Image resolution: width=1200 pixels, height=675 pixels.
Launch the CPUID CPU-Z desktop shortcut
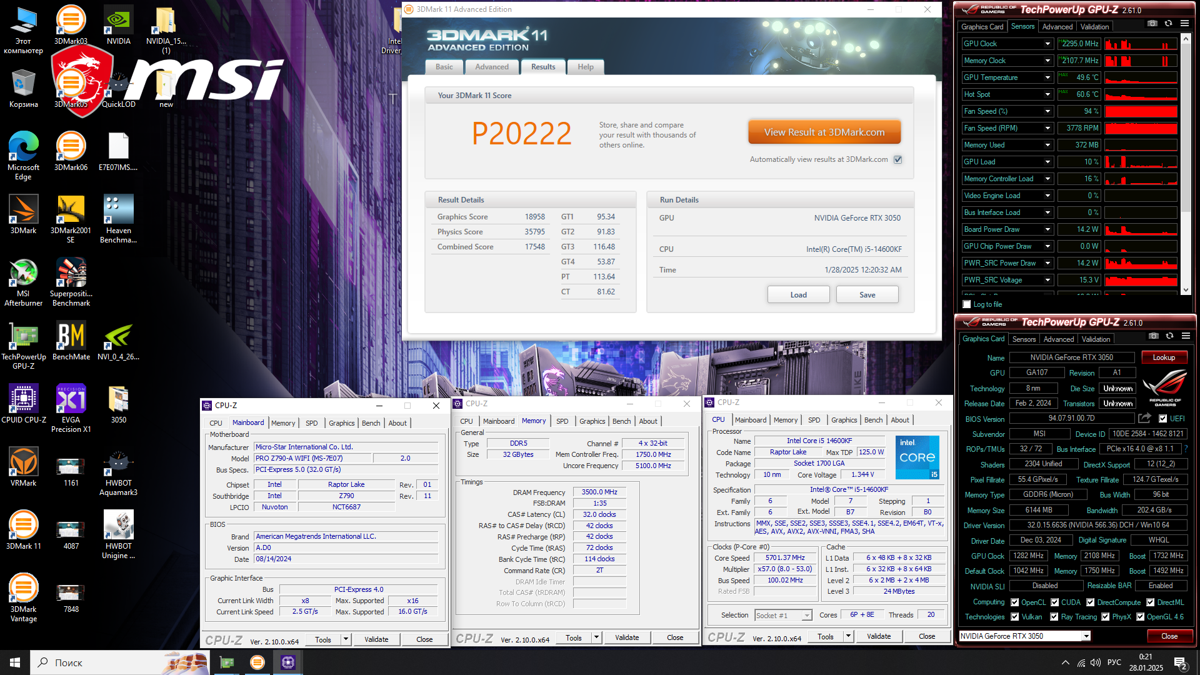(x=23, y=404)
